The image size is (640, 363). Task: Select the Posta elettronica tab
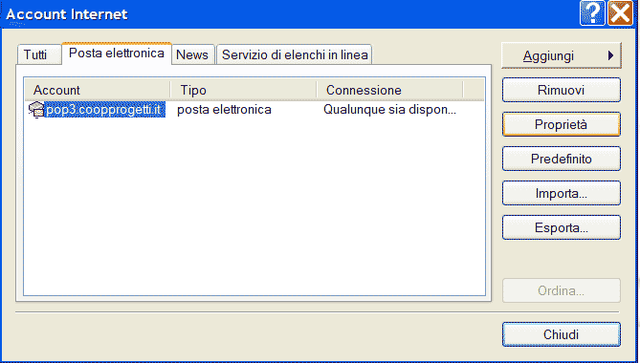(x=117, y=53)
